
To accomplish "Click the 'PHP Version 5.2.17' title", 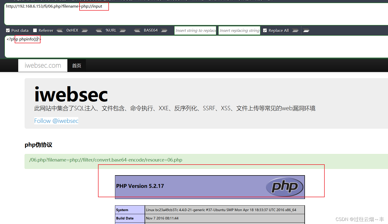I will 140,186.
